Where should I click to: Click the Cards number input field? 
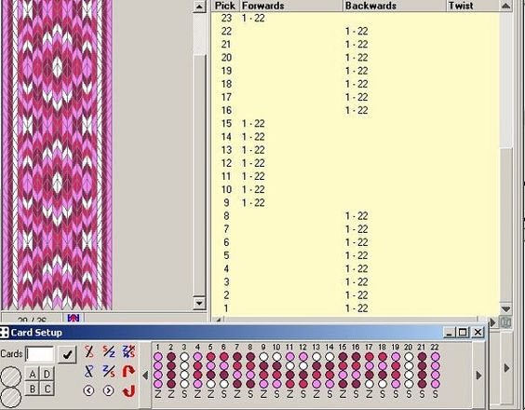[39, 354]
